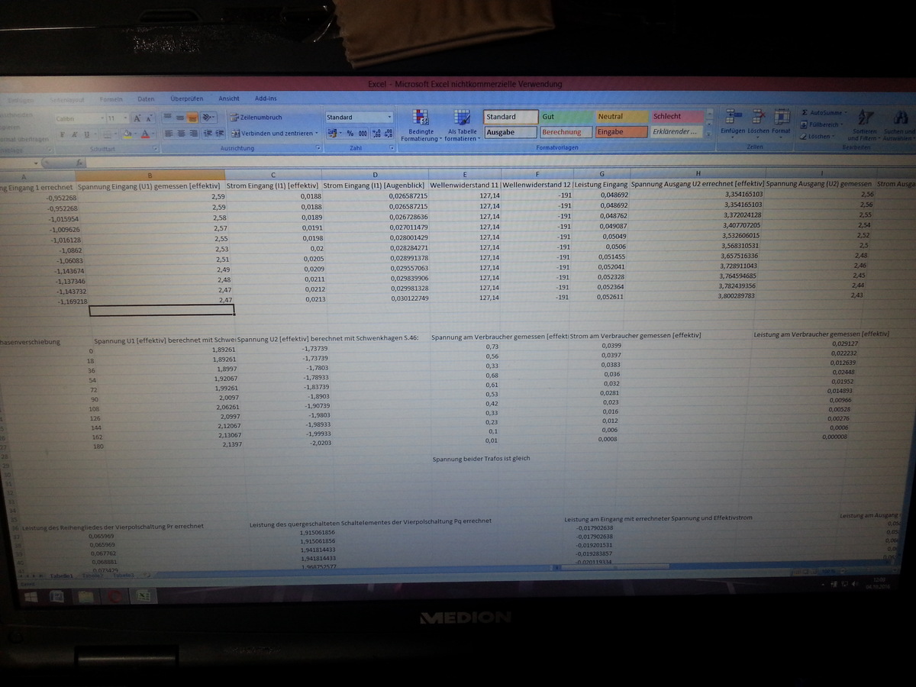Align text right in Ausrichtung group

click(194, 133)
